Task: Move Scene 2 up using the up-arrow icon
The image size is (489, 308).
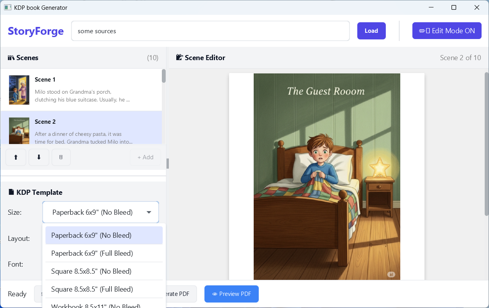Action: pyautogui.click(x=16, y=157)
